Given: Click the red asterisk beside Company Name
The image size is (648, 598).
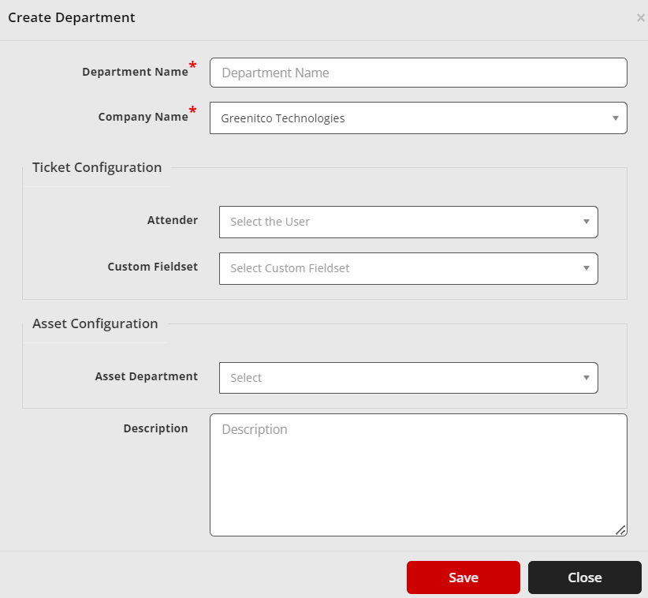Looking at the screenshot, I should (192, 111).
